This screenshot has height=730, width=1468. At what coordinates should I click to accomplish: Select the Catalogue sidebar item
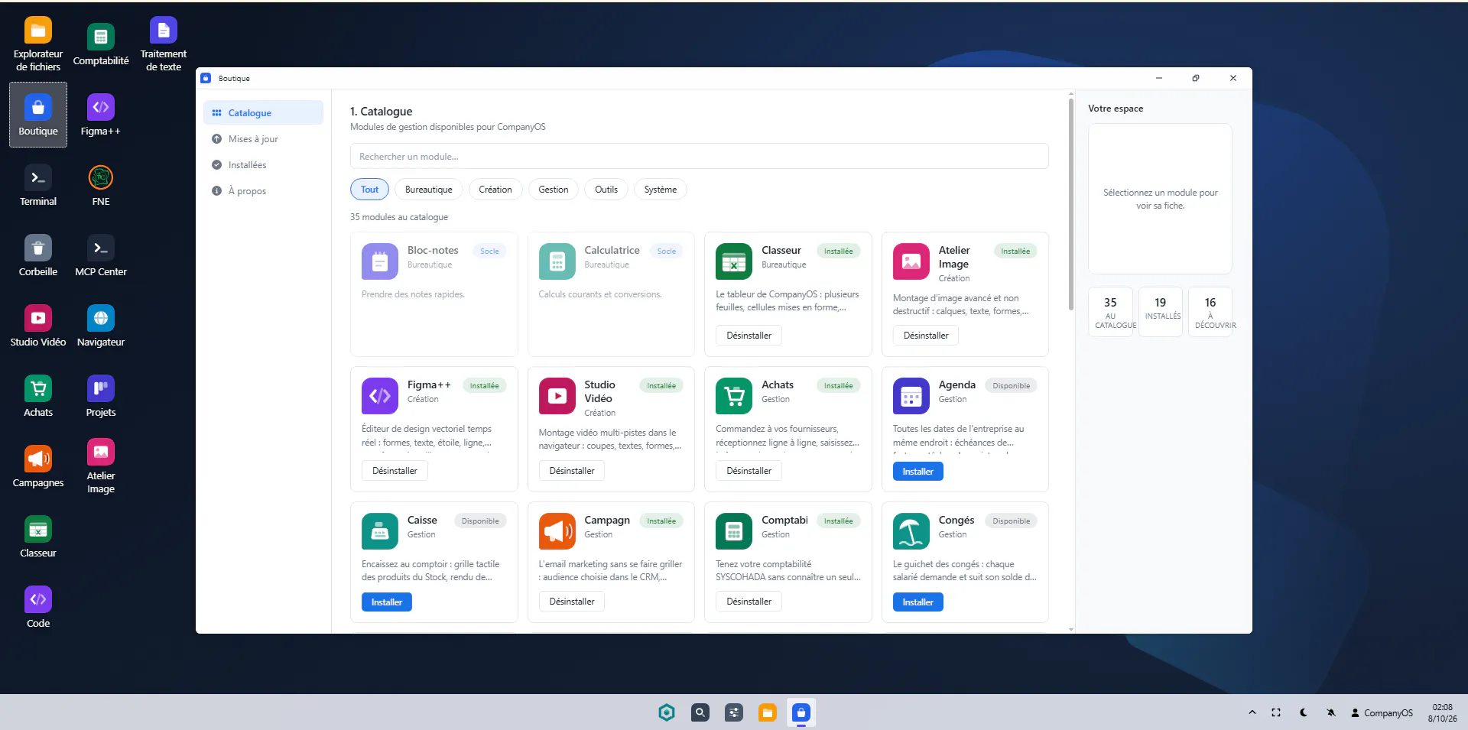point(263,112)
